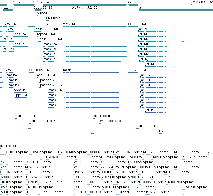Image resolution: width=213 pixels, height=196 pixels.
Task: Select the jar gene span
Action: coord(175,10)
